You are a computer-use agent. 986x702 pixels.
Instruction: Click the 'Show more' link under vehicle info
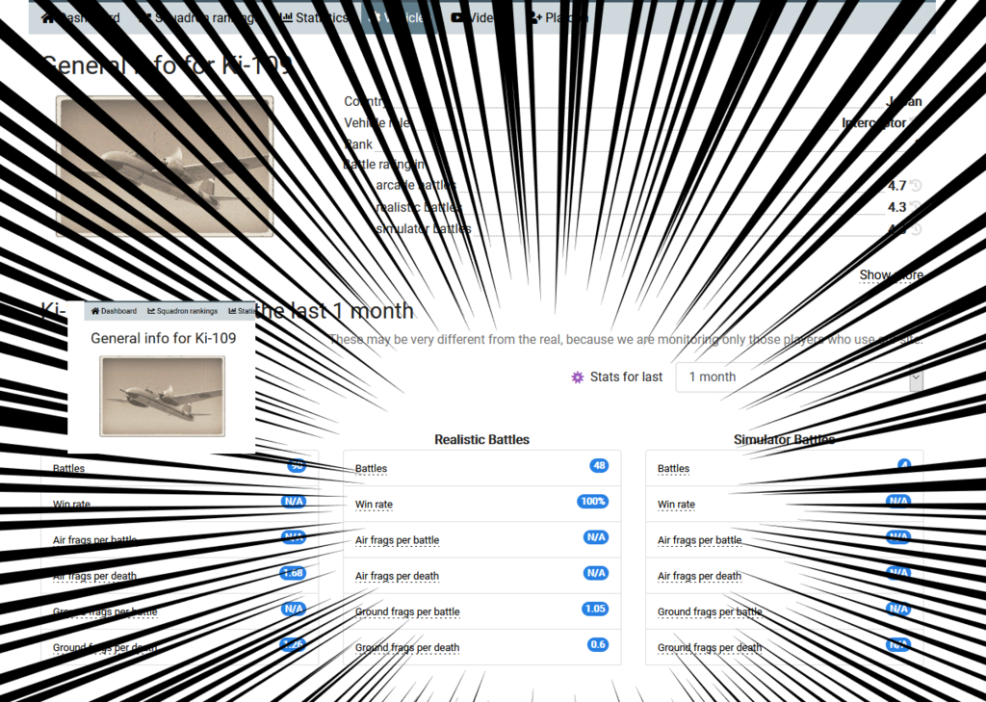[892, 274]
